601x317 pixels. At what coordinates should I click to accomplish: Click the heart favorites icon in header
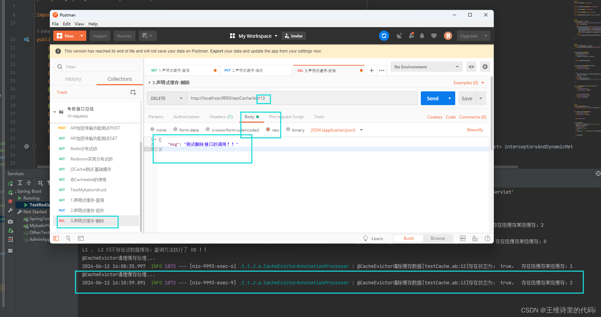click(x=434, y=36)
